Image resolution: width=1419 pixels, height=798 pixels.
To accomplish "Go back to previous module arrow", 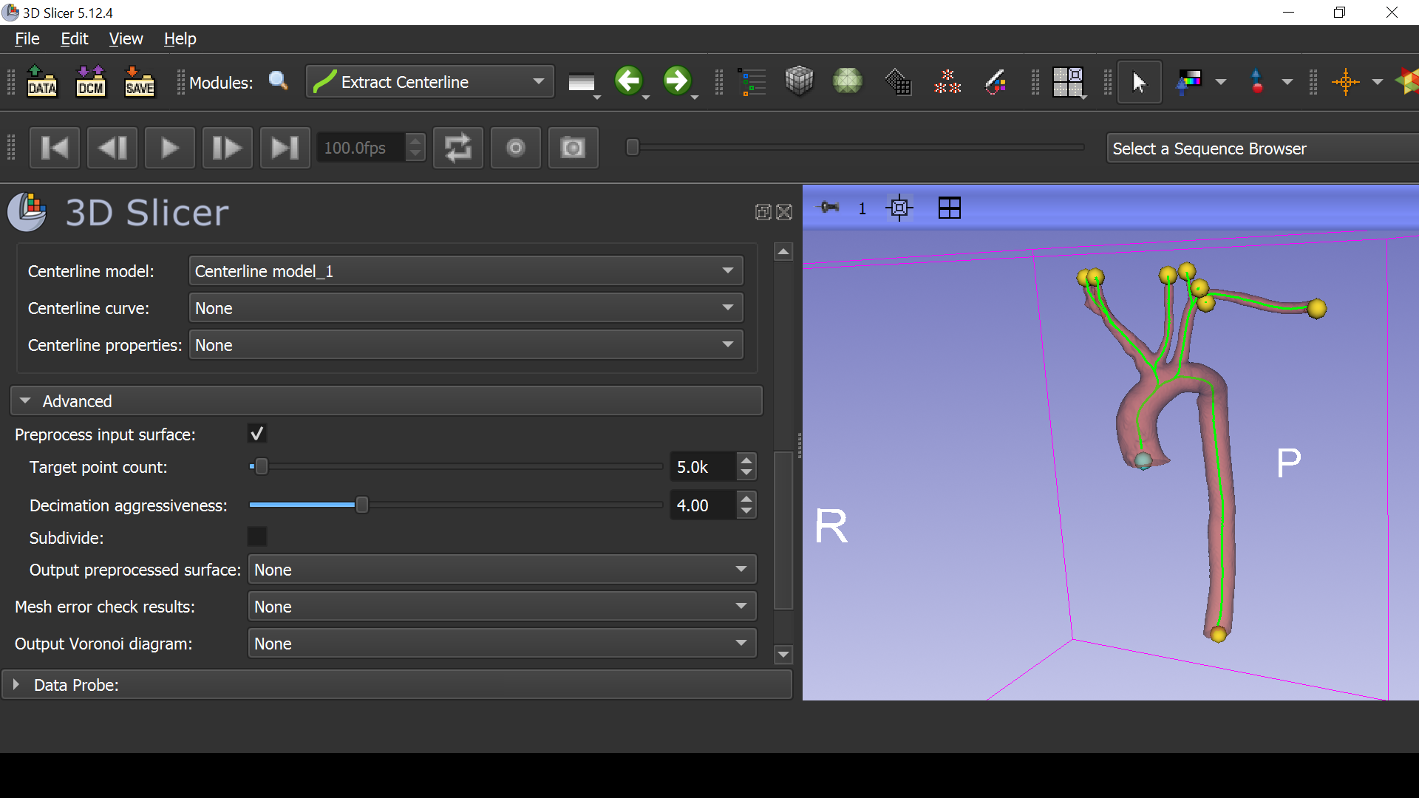I will (x=629, y=81).
